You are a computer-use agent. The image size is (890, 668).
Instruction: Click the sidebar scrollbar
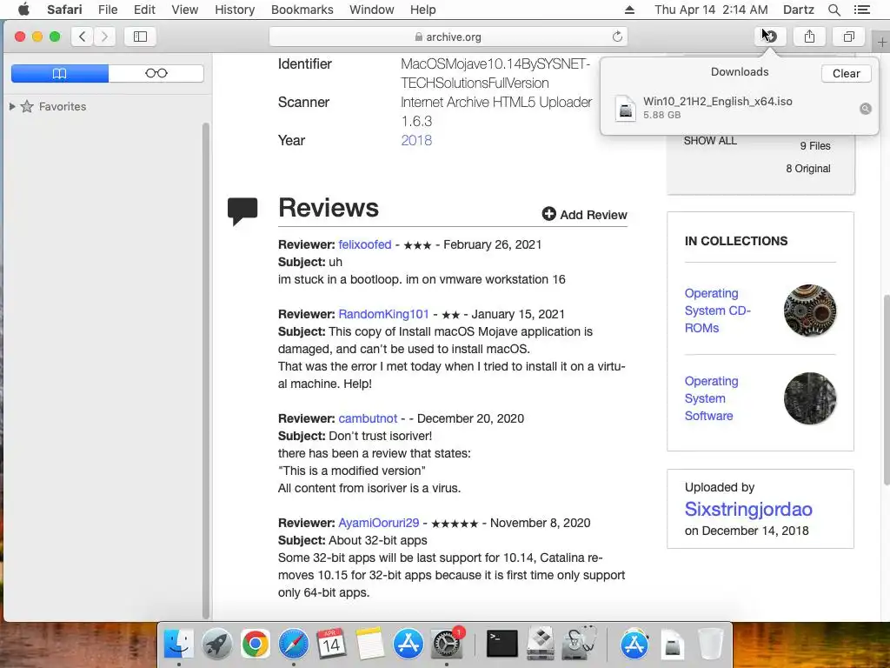pyautogui.click(x=205, y=371)
